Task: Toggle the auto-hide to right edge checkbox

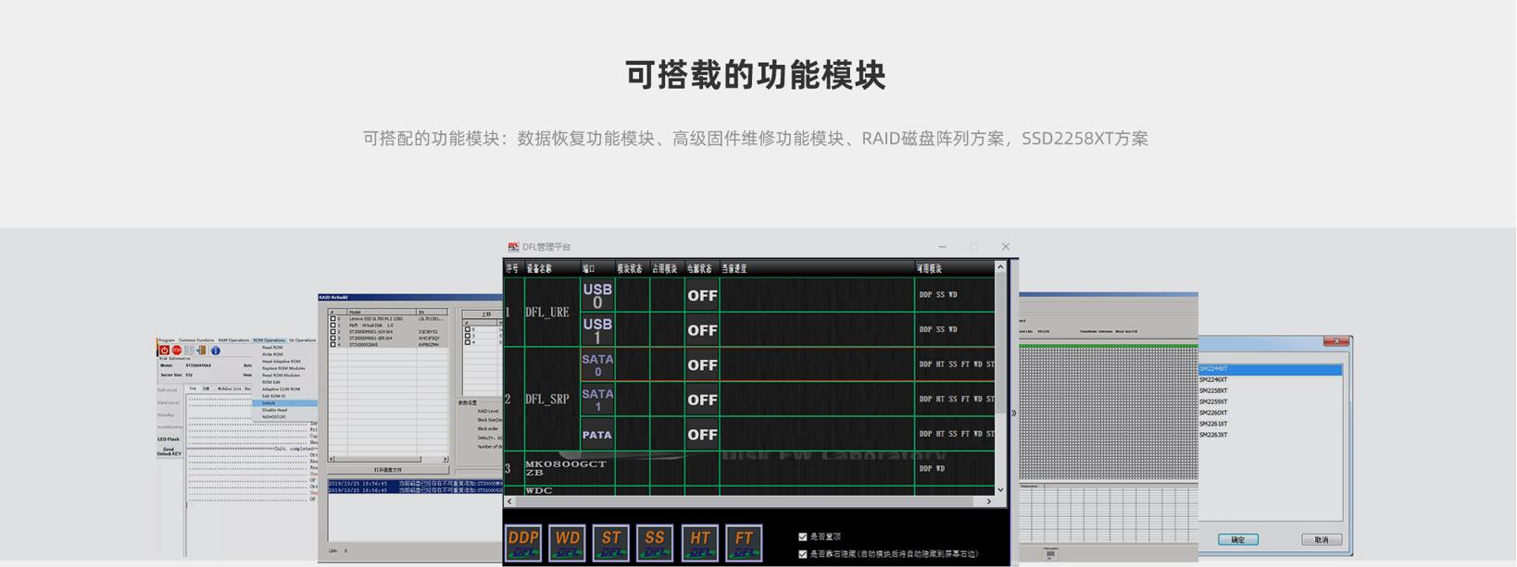Action: (x=803, y=554)
